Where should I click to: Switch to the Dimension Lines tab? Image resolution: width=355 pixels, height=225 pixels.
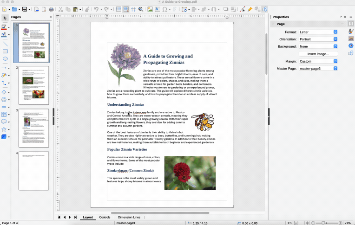point(129,217)
